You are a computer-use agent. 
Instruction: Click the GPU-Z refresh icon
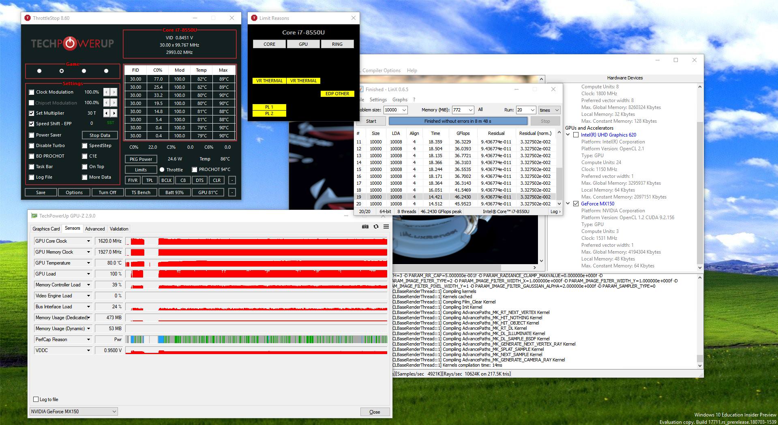[376, 226]
